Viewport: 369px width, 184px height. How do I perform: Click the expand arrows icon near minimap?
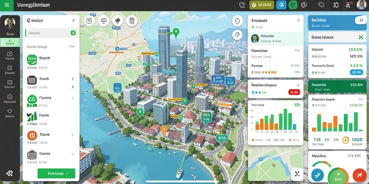point(297,174)
